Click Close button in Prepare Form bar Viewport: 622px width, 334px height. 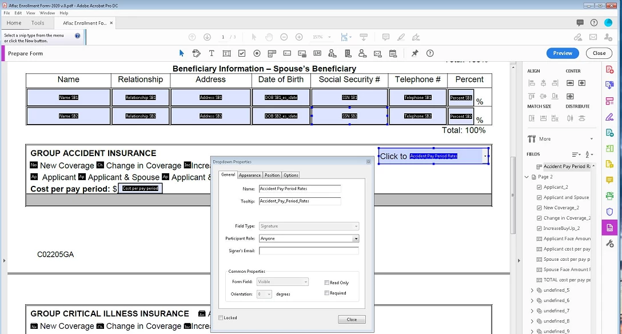[599, 53]
